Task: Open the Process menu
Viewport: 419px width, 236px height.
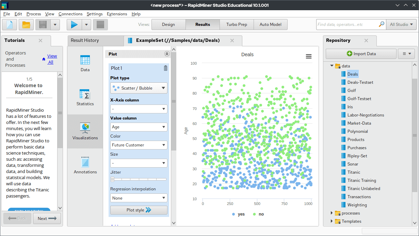Action: pos(33,14)
